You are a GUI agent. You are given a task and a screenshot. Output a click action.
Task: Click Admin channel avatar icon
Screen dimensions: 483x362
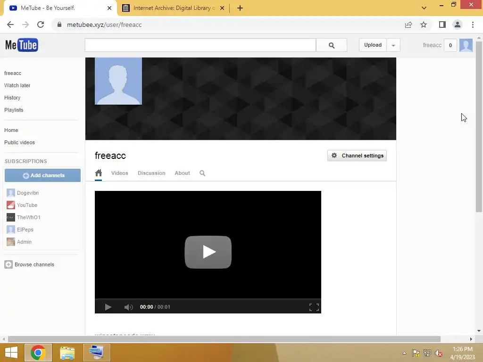click(x=11, y=242)
